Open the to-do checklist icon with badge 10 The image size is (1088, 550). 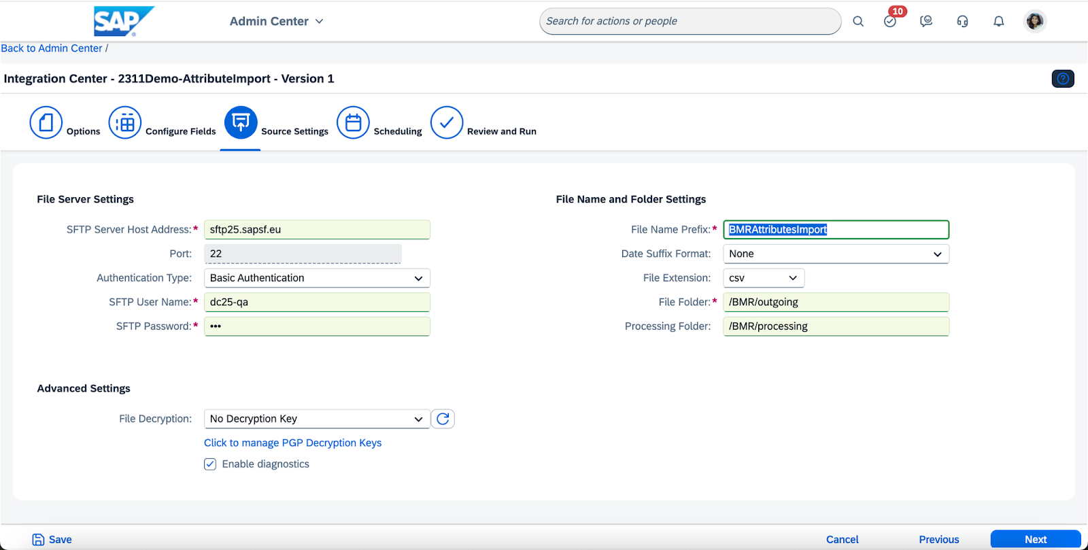pyautogui.click(x=890, y=21)
